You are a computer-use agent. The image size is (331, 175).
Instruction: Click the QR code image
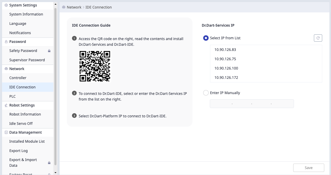95,66
